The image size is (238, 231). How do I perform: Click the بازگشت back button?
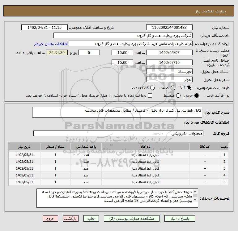[71, 219]
